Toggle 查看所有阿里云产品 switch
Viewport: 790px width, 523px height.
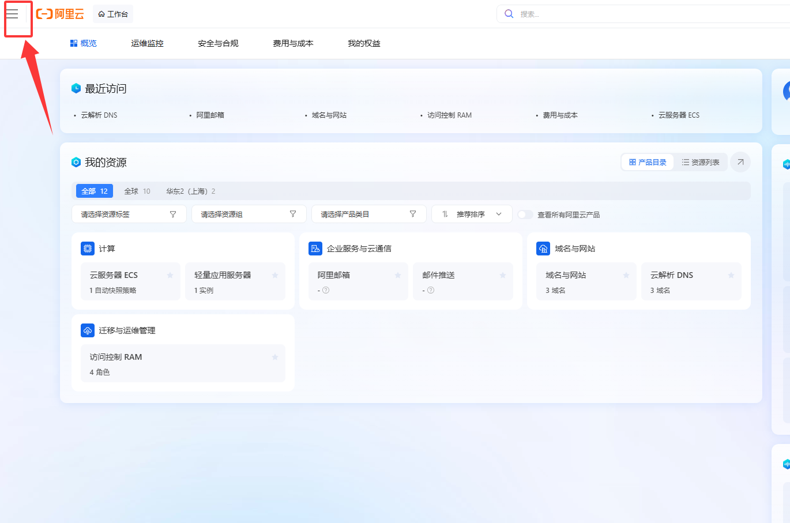click(x=525, y=215)
